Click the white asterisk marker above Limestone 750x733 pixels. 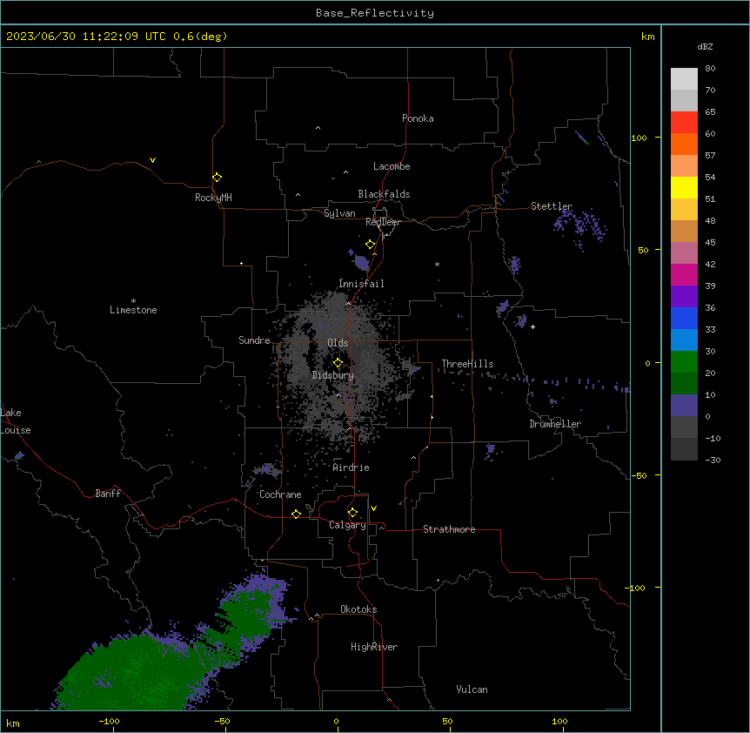(133, 301)
